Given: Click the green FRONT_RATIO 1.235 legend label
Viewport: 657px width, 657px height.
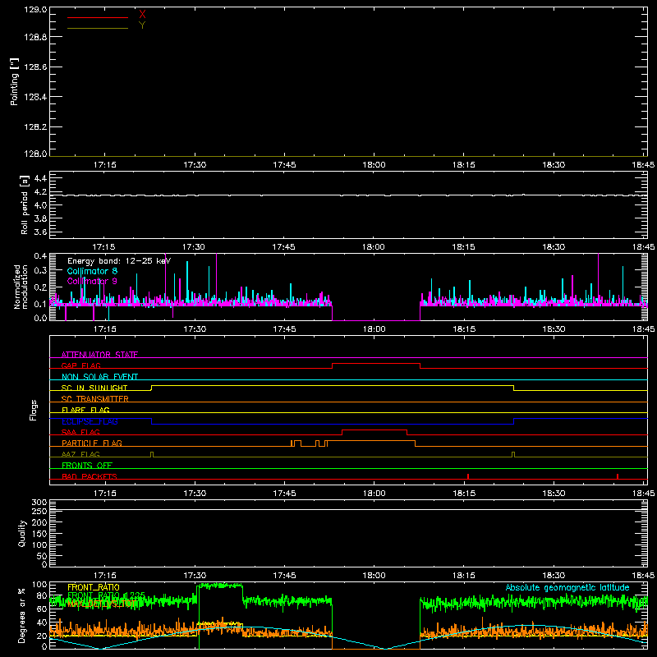Looking at the screenshot, I should coord(106,595).
